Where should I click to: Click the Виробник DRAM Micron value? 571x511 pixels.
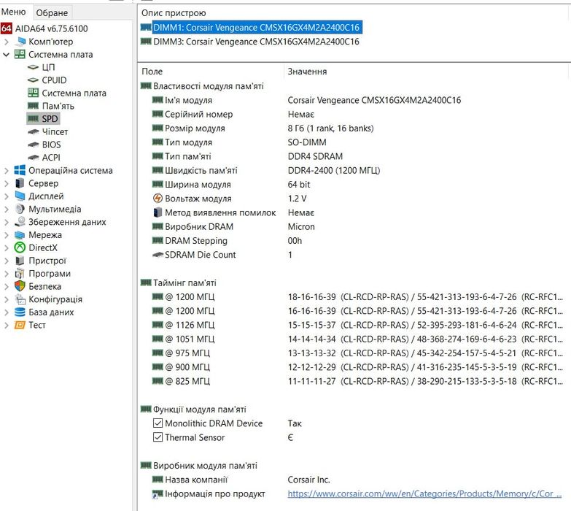point(301,226)
